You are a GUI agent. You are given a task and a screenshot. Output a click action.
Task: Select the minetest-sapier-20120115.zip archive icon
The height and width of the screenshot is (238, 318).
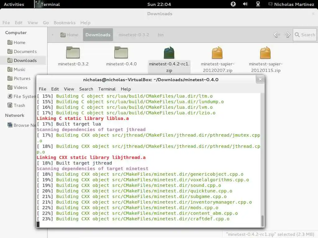pyautogui.click(x=265, y=52)
